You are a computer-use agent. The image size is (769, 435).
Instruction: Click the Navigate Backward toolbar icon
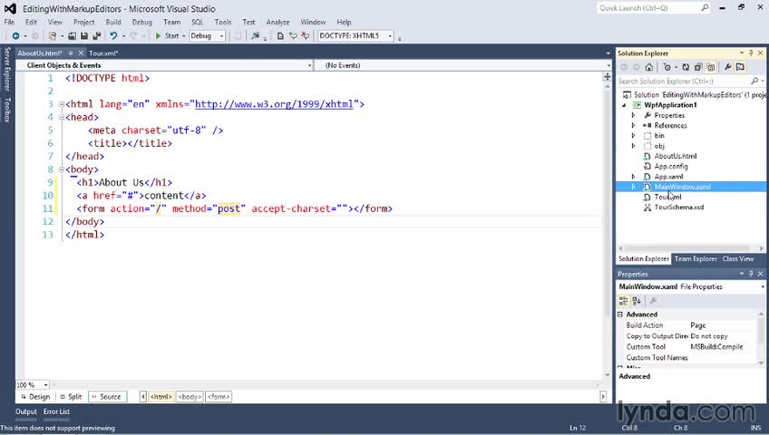pos(15,35)
